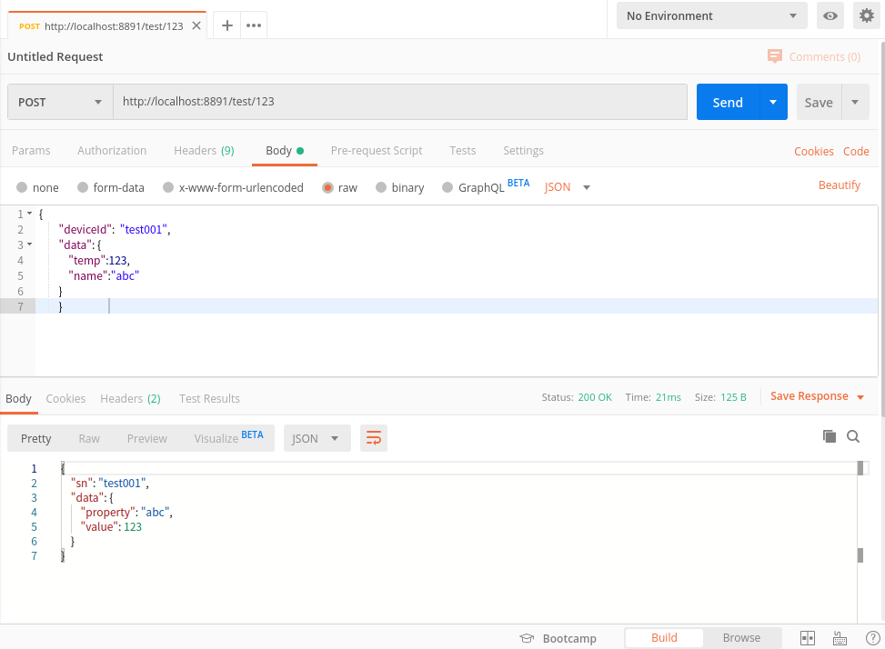
Task: Click the request URL input field
Action: pyautogui.click(x=400, y=102)
